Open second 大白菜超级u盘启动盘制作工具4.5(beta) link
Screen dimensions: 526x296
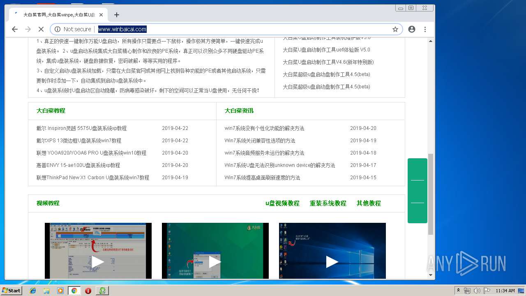tap(326, 87)
